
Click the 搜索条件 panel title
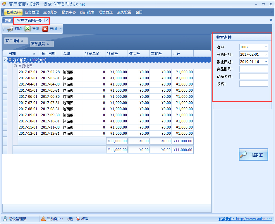224,37
